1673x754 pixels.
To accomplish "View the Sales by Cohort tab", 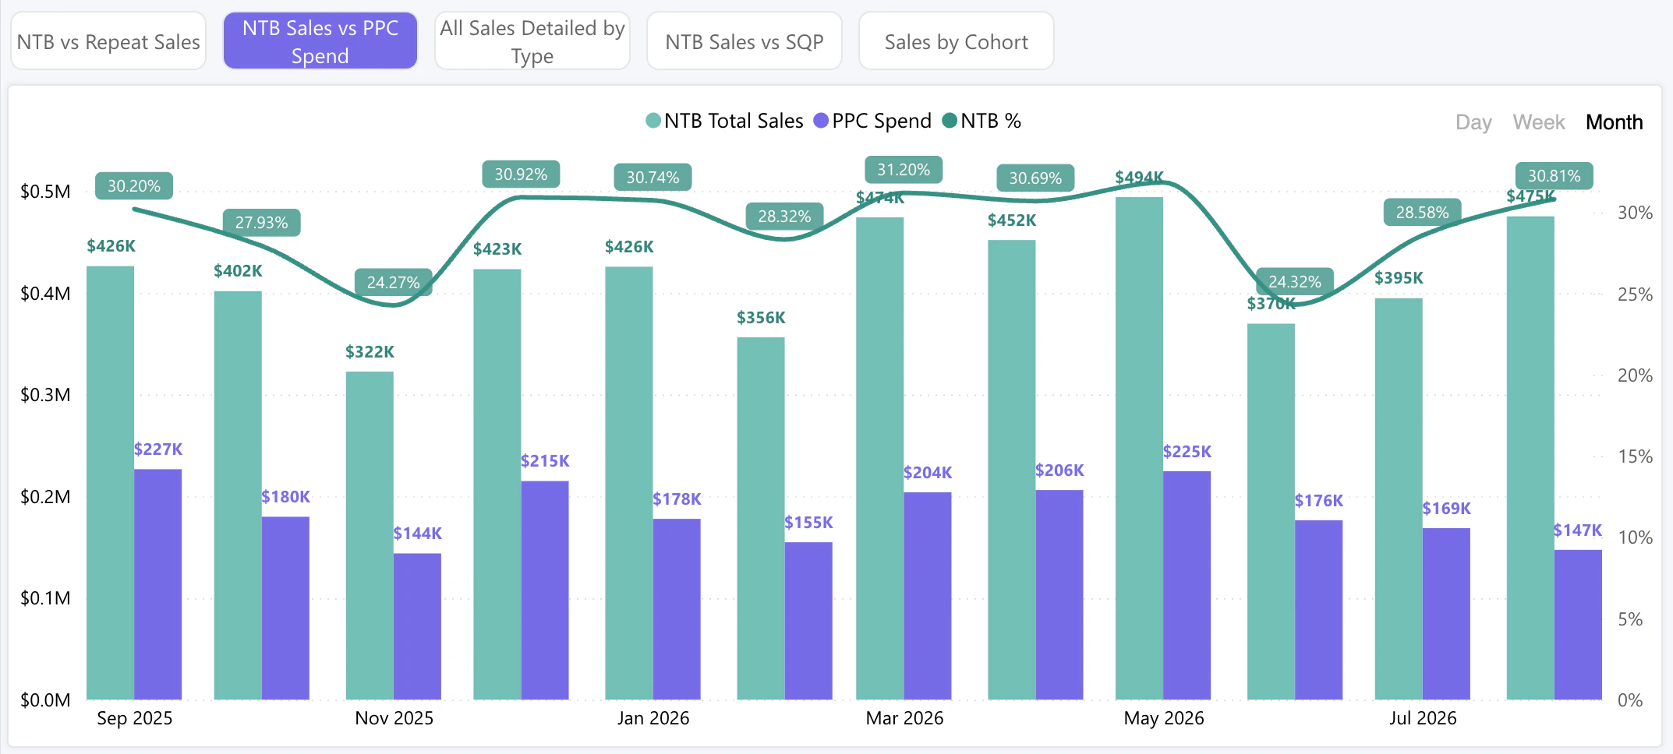I will point(957,41).
